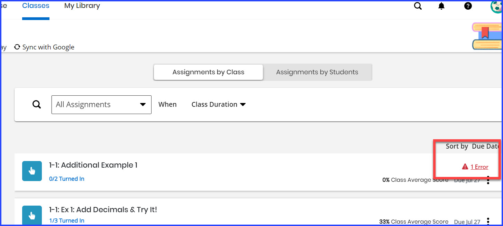Click the blue hand tile for Additional Example 1

32,171
